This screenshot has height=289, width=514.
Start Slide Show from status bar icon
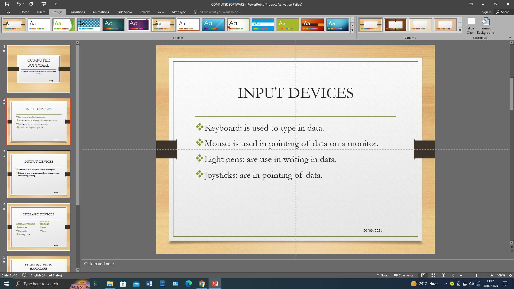[x=453, y=275]
